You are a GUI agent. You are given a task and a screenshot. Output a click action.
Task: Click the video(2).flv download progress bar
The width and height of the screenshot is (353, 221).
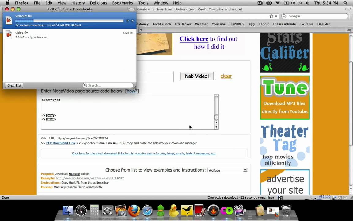pos(69,21)
